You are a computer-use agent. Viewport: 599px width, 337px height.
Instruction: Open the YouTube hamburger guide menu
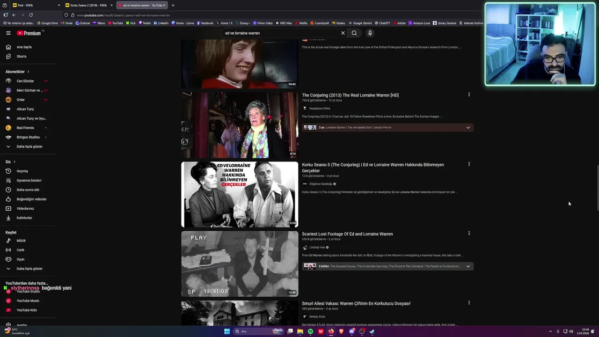pyautogui.click(x=8, y=33)
